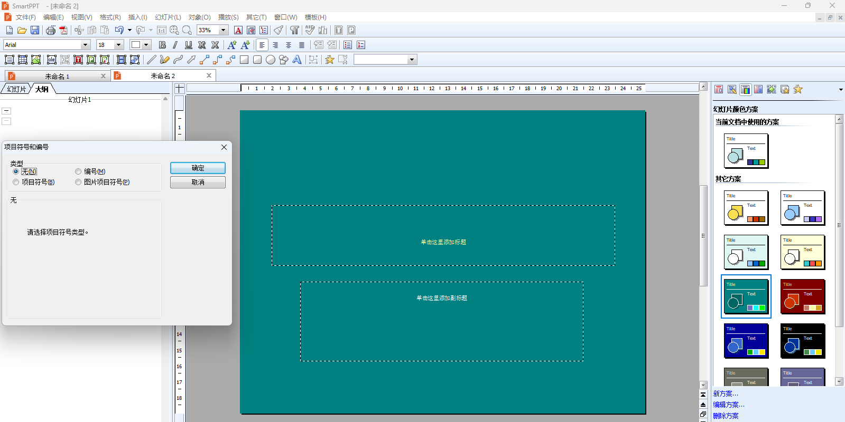Click the Print icon in toolbar
The height and width of the screenshot is (422, 845).
coord(51,30)
